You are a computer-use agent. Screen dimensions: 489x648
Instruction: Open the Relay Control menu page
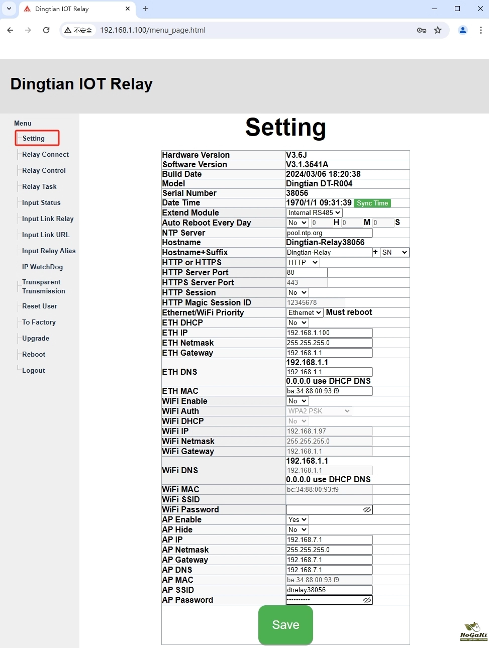point(44,170)
